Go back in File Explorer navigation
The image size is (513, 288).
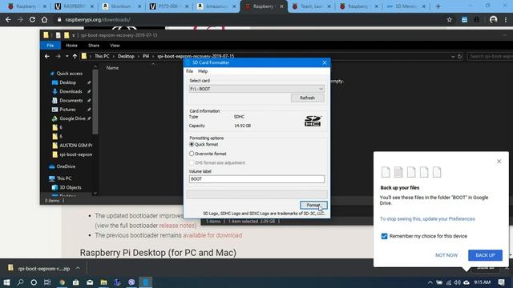[x=47, y=56]
